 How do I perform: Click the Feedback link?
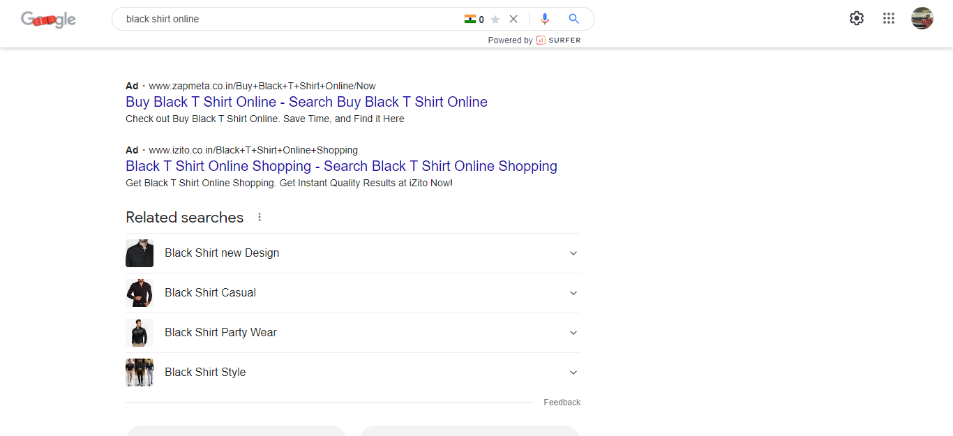point(562,403)
